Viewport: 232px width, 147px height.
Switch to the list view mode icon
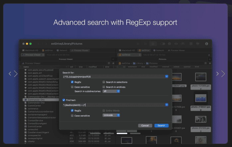(138, 44)
